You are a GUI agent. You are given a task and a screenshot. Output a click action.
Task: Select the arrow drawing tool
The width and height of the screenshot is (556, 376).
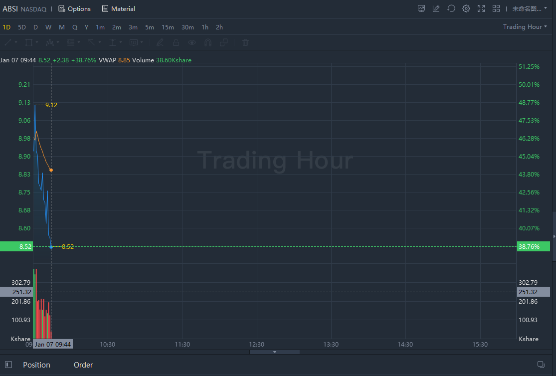coord(91,42)
